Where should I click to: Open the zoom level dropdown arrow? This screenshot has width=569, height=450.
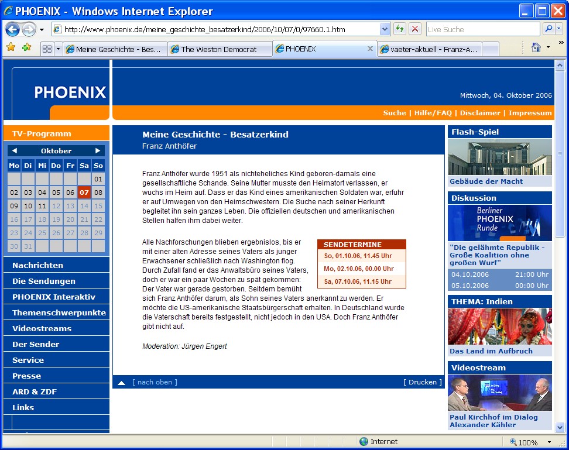point(550,442)
